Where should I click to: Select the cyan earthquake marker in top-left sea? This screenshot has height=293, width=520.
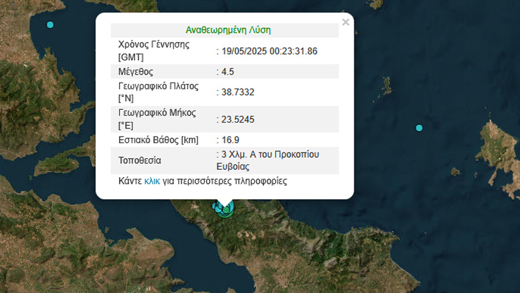[x=50, y=25]
